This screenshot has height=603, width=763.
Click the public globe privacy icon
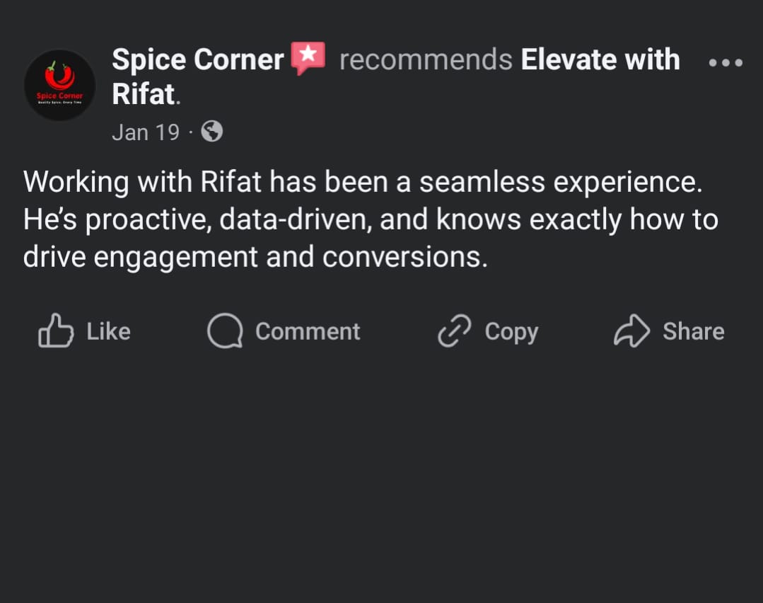[x=211, y=131]
